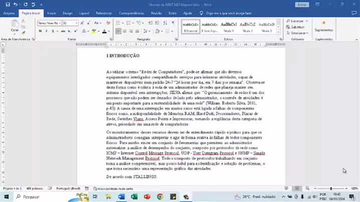This screenshot has width=360, height=202.
Task: Open the macro recording status icon
Action: (87, 188)
